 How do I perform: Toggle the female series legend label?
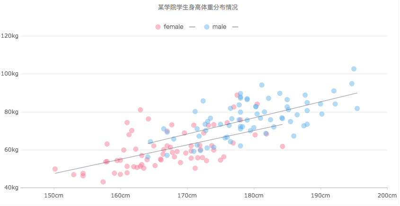pyautogui.click(x=173, y=27)
